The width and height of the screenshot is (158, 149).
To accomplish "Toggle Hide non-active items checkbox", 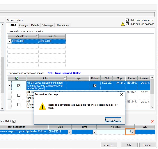I will 127,20.
